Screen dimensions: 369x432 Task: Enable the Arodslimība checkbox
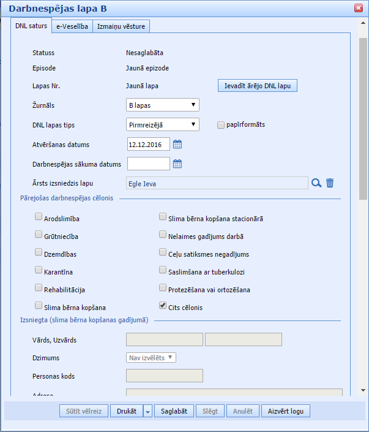[39, 216]
